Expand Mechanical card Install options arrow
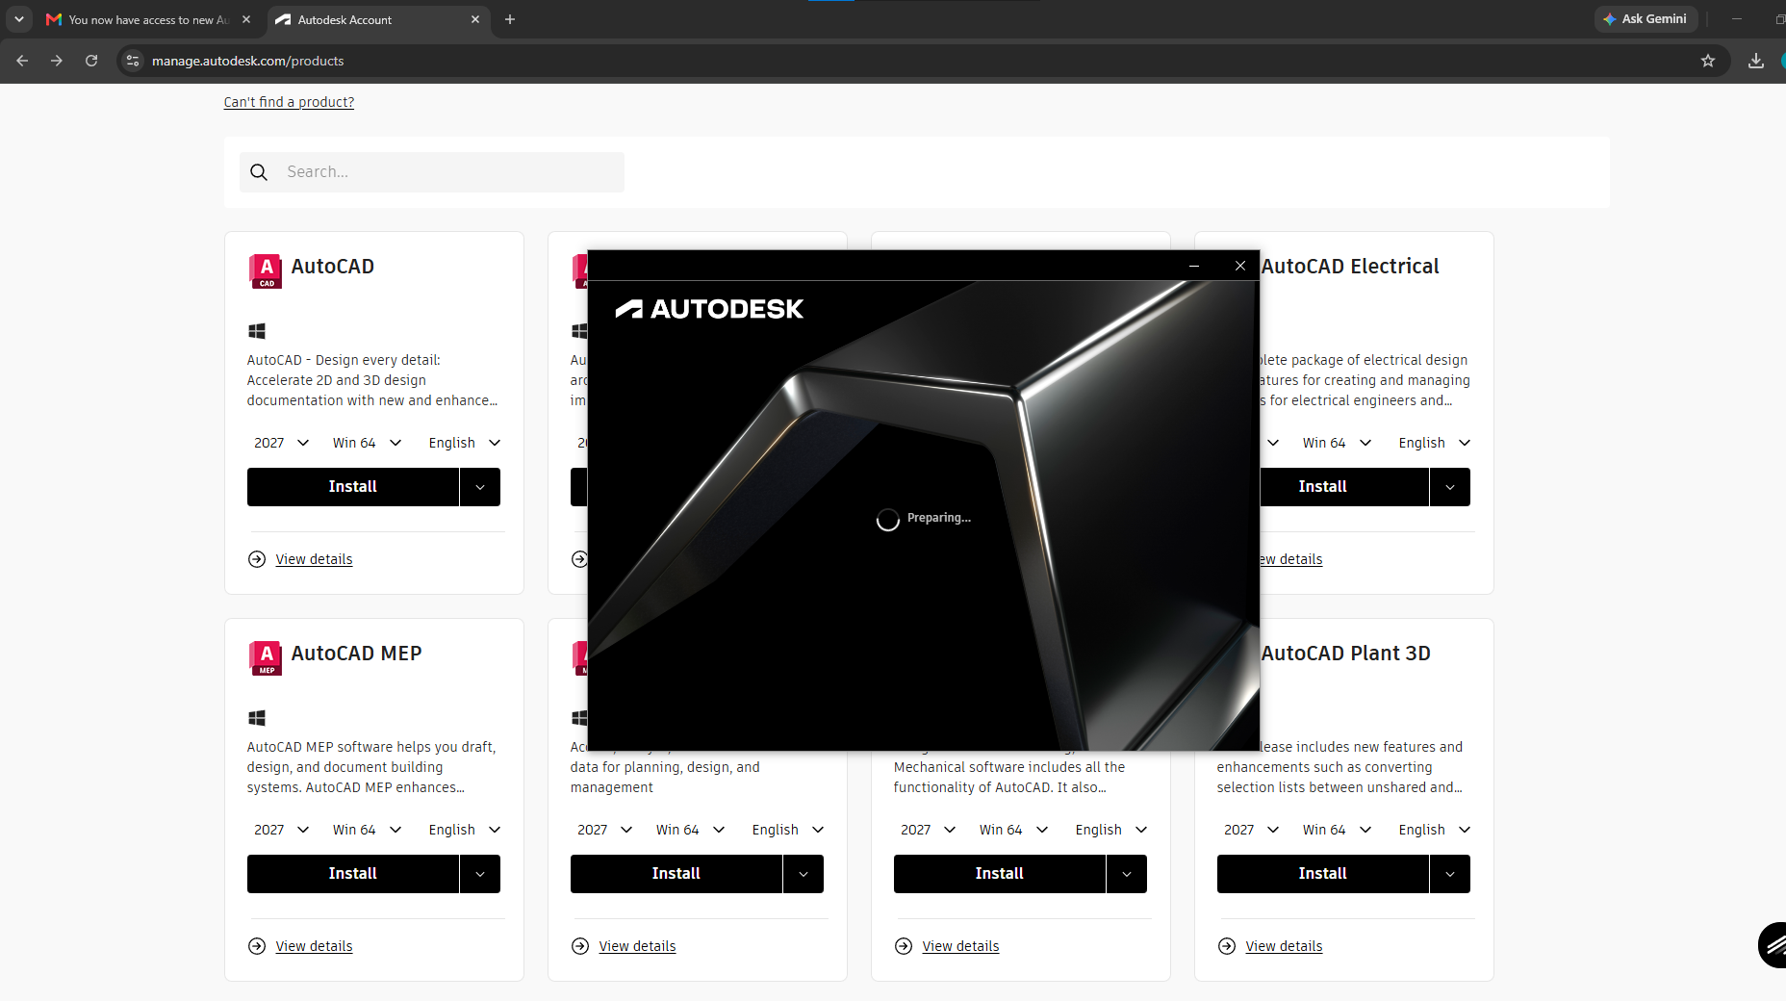This screenshot has width=1786, height=1001. (x=1127, y=874)
